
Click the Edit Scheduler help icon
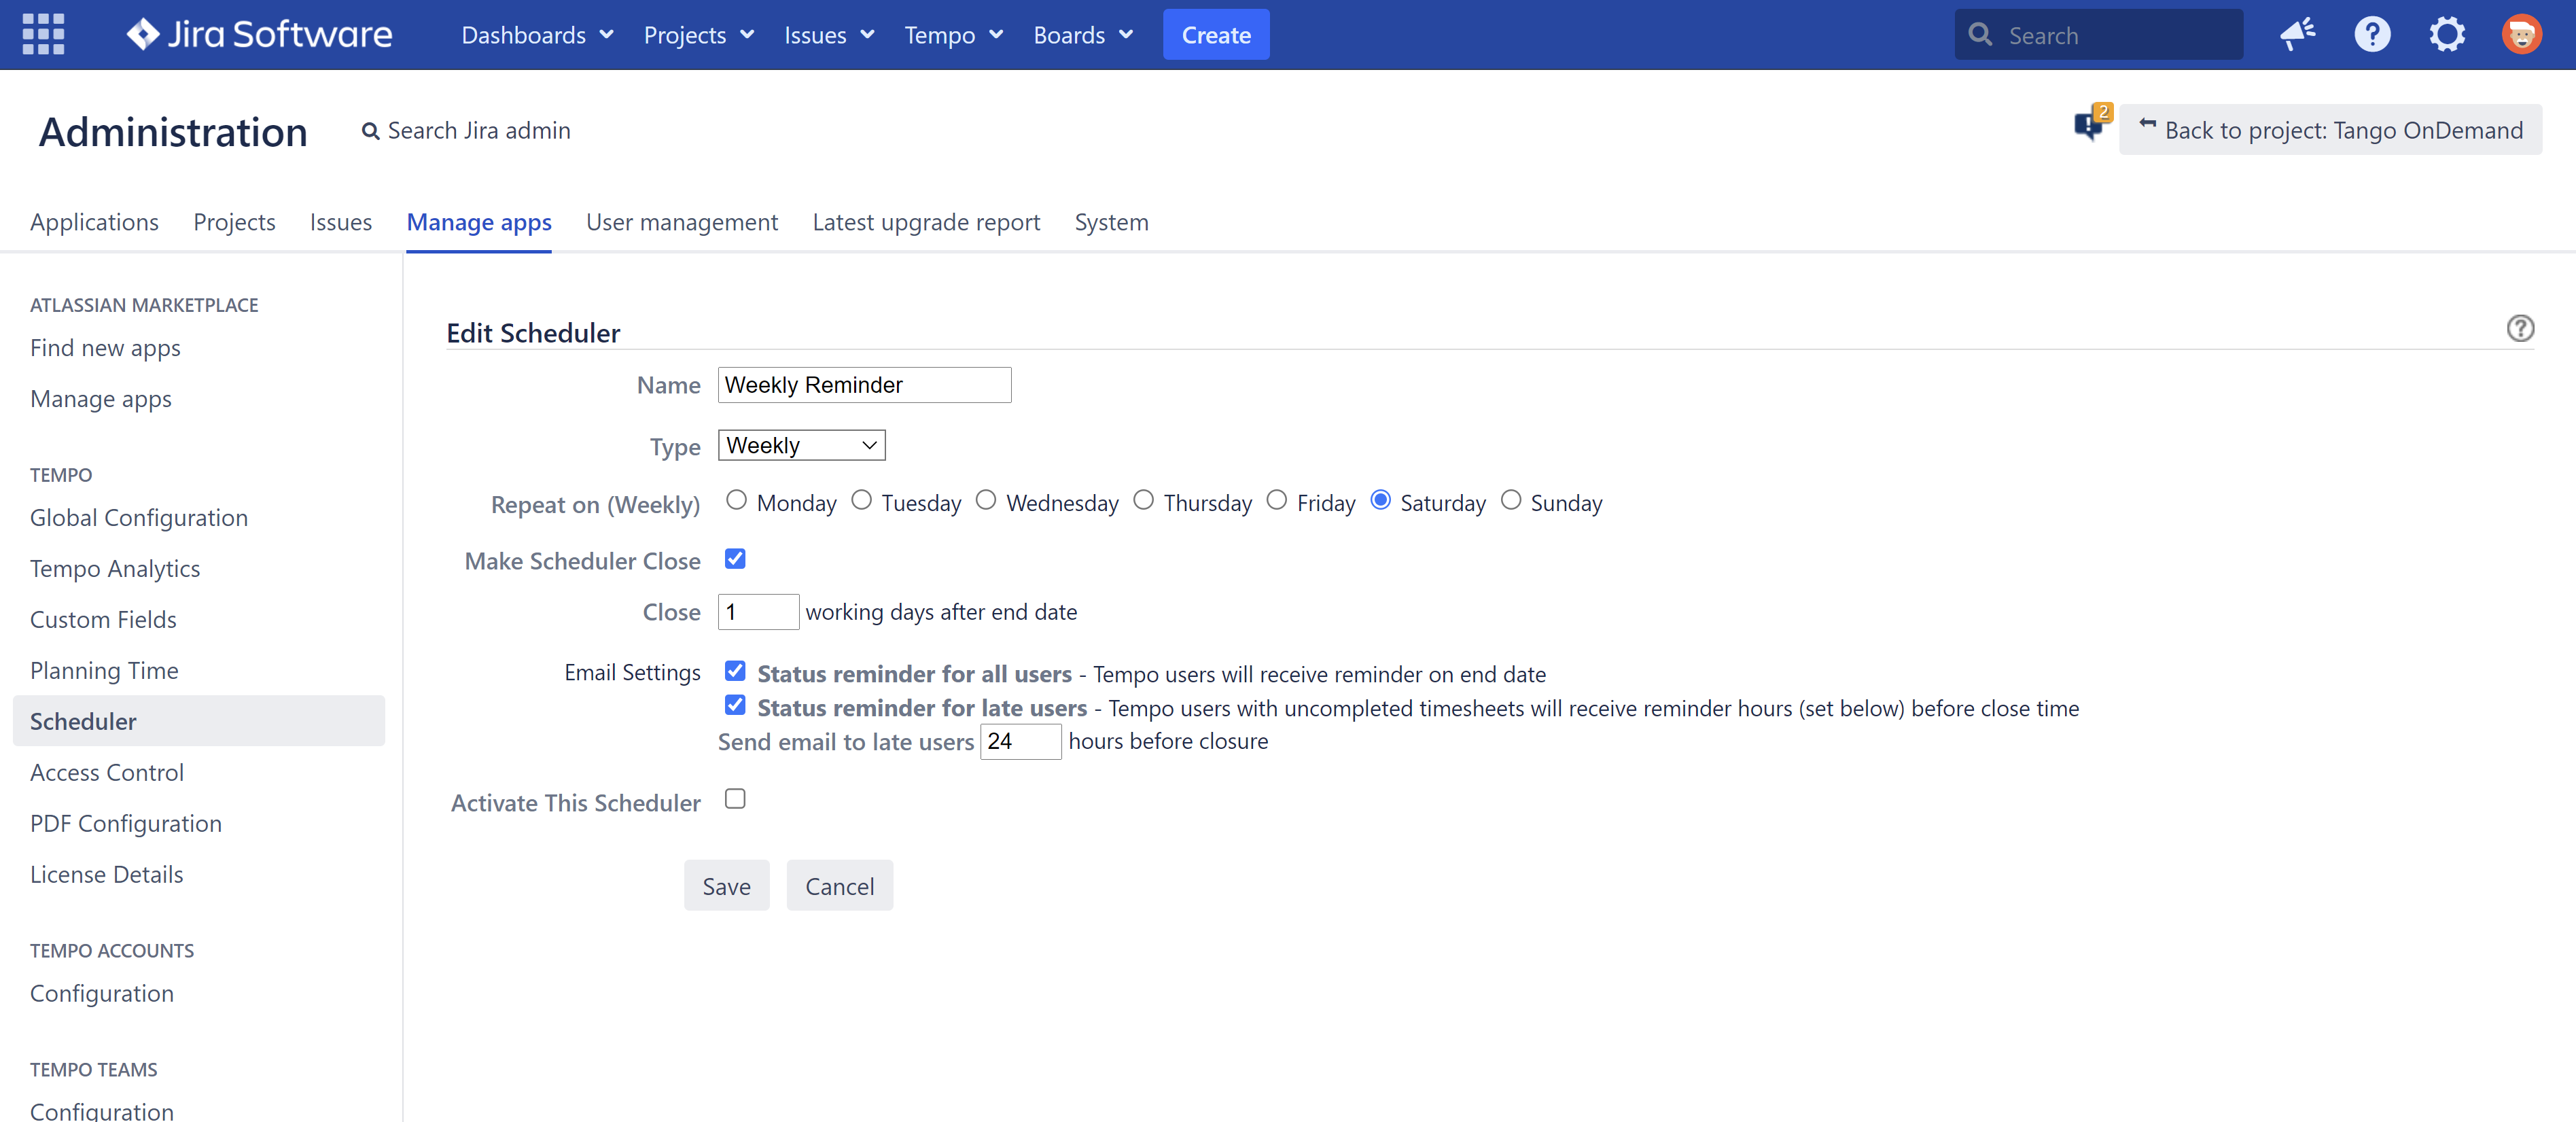[2520, 328]
